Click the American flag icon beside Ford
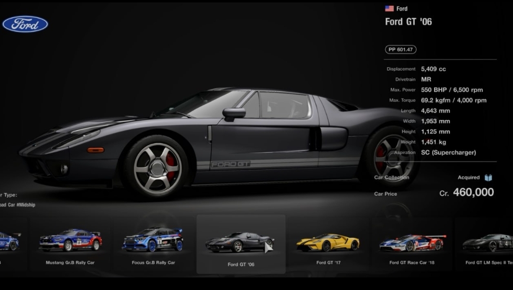Viewport: 513px width, 290px height. (389, 9)
